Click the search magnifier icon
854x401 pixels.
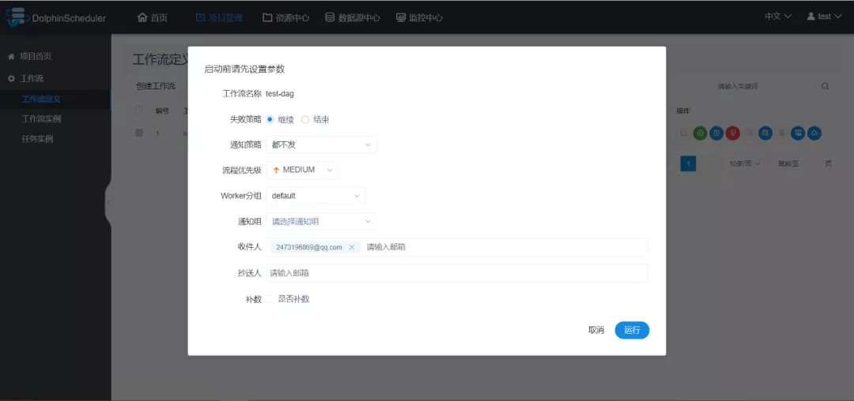[x=825, y=86]
